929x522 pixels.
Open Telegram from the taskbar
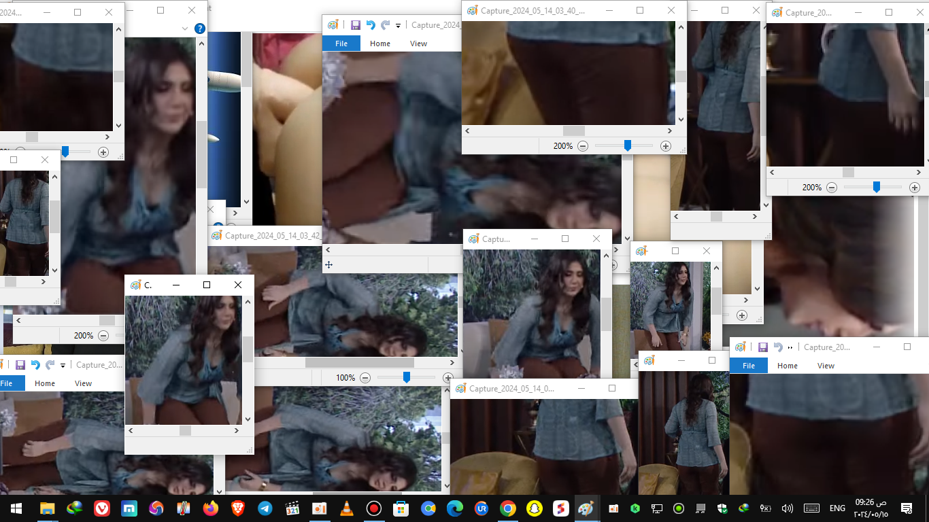pos(265,508)
